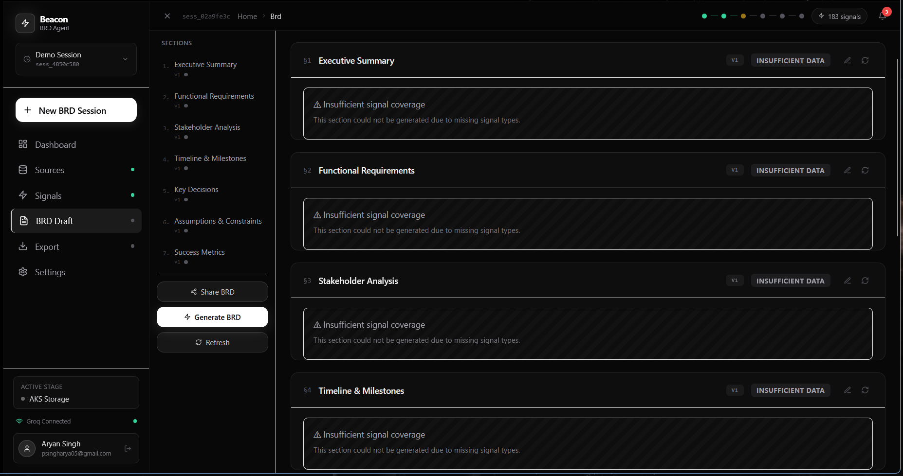Jump to Key Decisions in sections list
Viewport: 903px width, 476px height.
(x=196, y=190)
